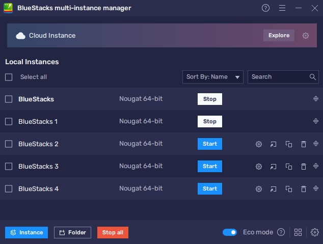Click the cloud icon beside Cloud Instance
This screenshot has height=244, width=323.
tap(20, 36)
